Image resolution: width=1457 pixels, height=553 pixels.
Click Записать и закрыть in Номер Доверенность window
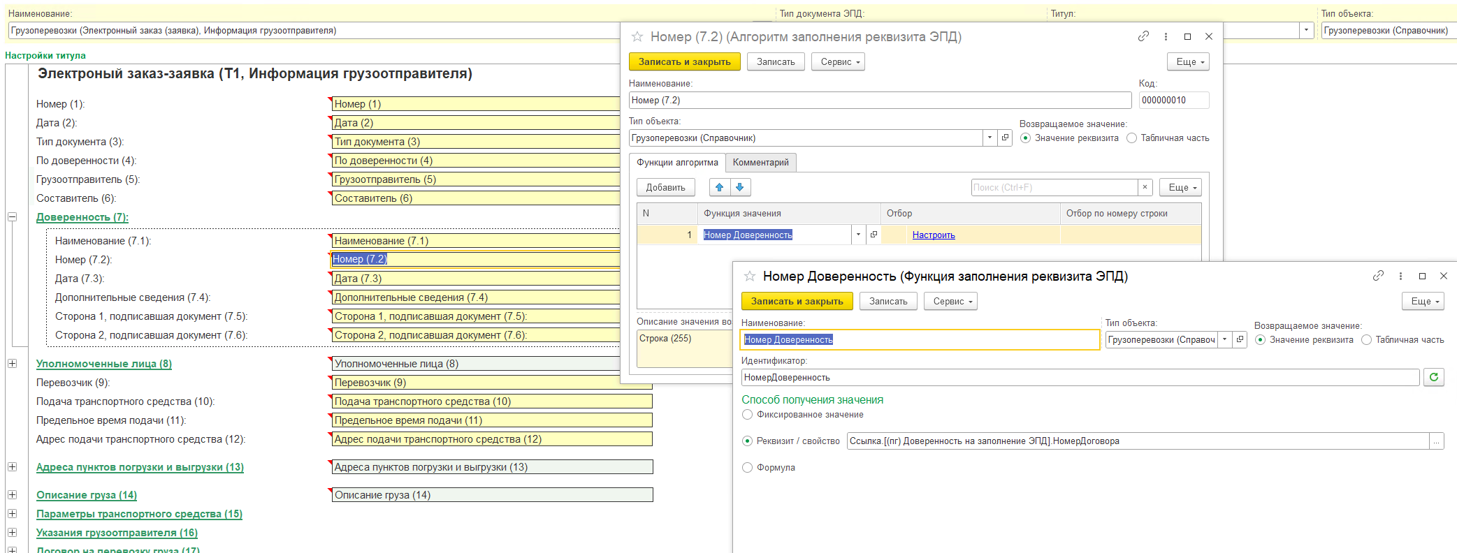797,301
